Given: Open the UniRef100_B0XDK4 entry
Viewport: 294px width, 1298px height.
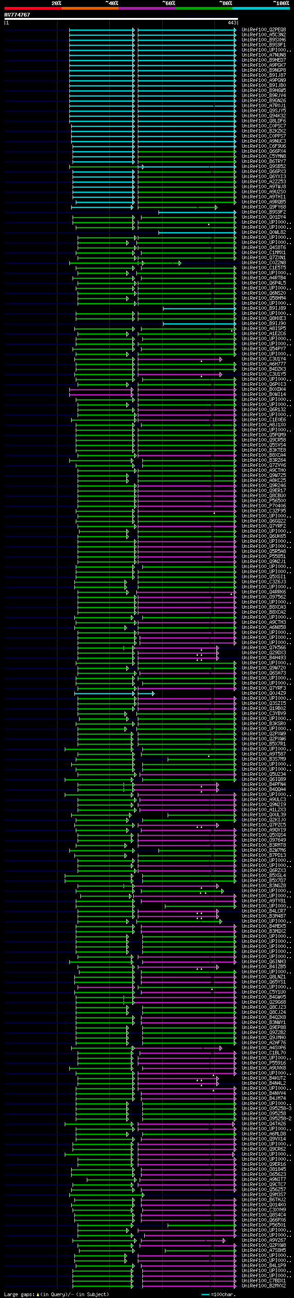Looking at the screenshot, I should [264, 389].
